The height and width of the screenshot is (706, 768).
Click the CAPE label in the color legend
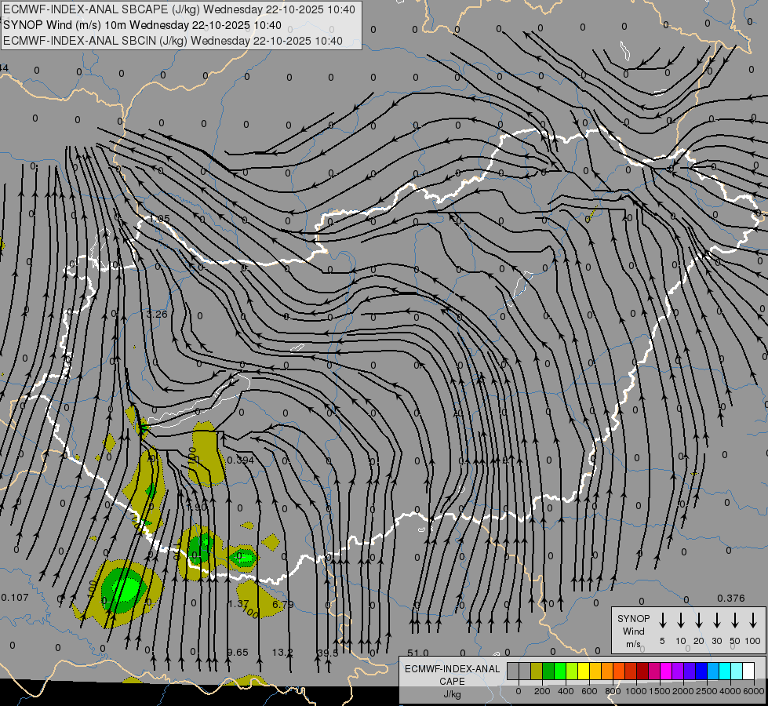452,682
